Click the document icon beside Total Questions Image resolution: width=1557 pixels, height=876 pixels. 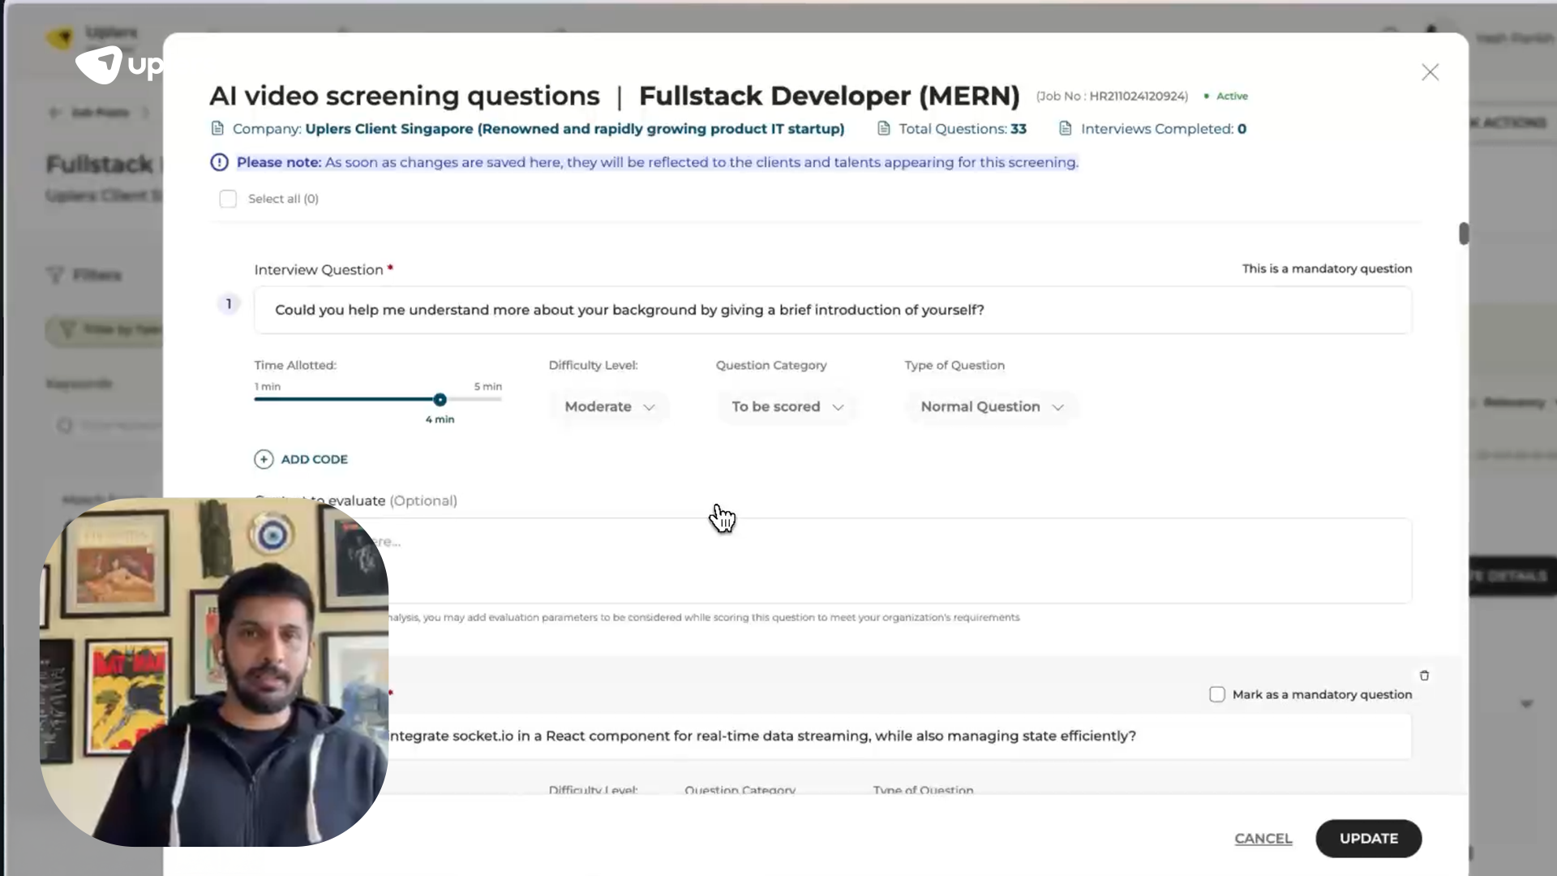tap(884, 128)
